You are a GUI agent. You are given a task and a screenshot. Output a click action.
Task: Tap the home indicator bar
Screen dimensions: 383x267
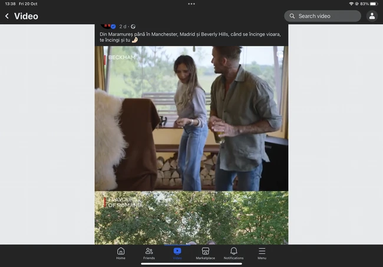click(x=191, y=263)
